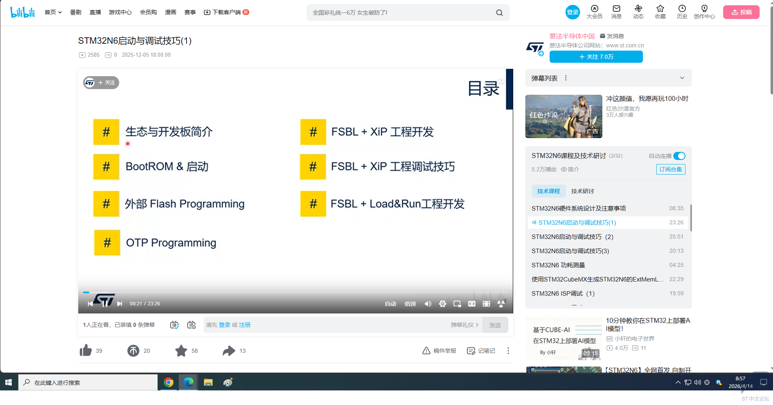Open the player settings gear
This screenshot has height=405, width=773.
point(442,304)
